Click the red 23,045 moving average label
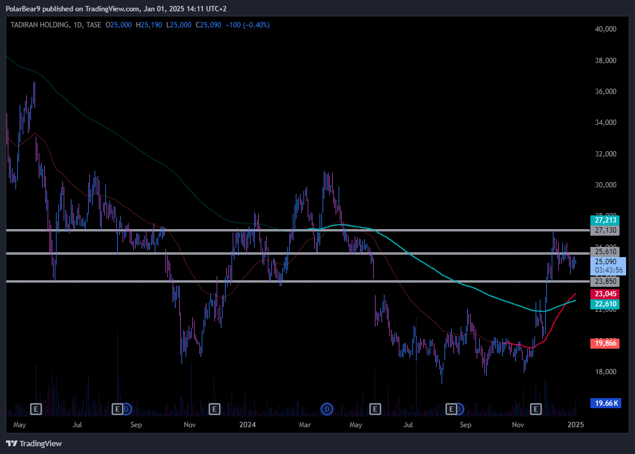Viewport: 635px width, 454px height. click(606, 294)
